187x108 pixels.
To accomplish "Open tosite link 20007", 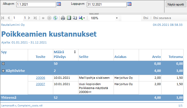I will click(40, 84).
